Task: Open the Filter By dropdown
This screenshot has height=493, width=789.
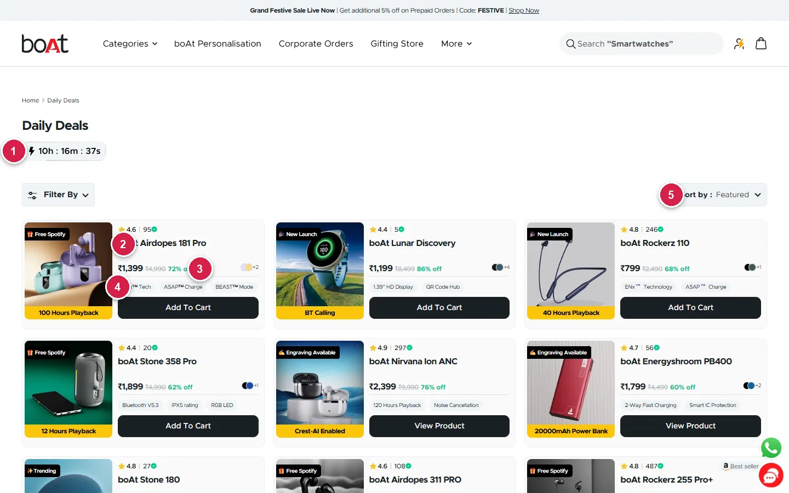Action: click(x=58, y=194)
